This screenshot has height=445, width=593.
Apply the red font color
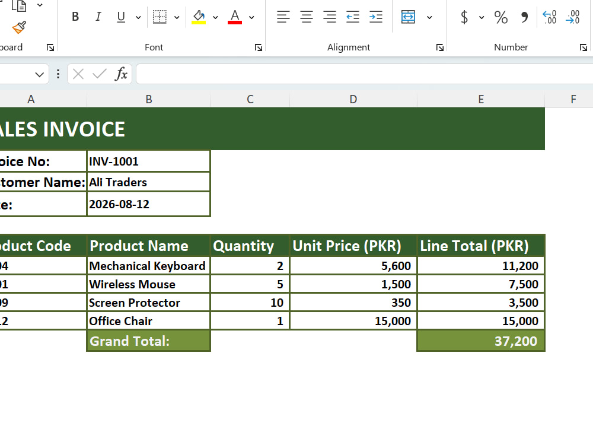[x=235, y=17]
